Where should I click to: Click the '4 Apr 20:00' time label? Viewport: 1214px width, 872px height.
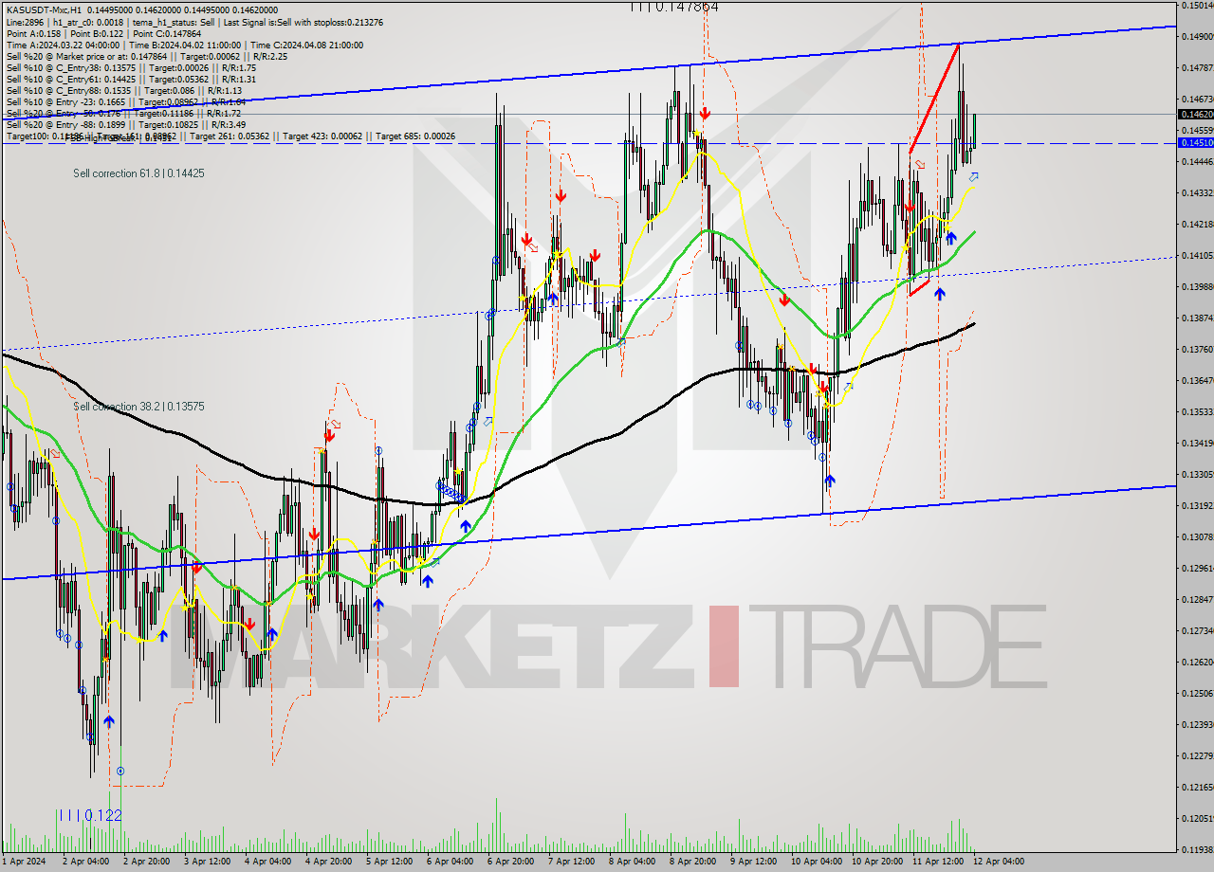328,862
